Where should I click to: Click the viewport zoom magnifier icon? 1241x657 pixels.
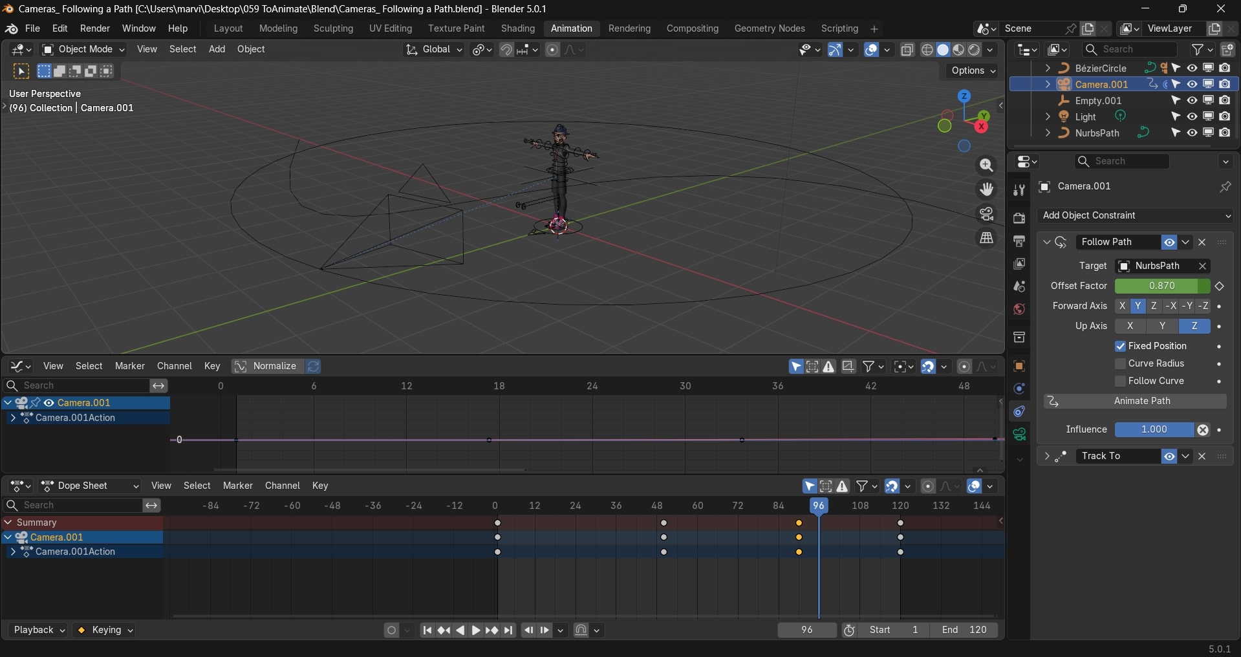pyautogui.click(x=986, y=166)
